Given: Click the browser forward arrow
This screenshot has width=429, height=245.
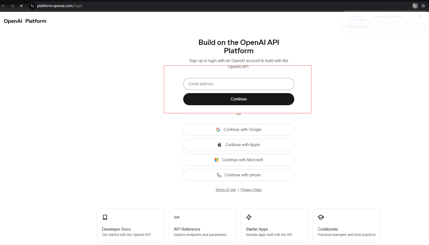Looking at the screenshot, I should (12, 6).
